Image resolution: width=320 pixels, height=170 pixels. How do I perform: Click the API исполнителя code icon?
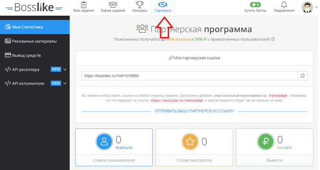[8, 83]
